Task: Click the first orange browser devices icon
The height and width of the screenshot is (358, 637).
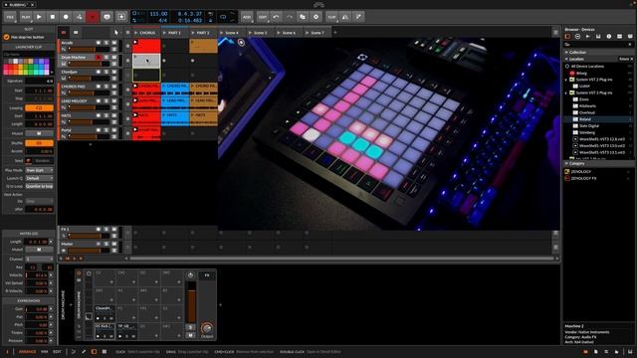Action: click(x=567, y=37)
